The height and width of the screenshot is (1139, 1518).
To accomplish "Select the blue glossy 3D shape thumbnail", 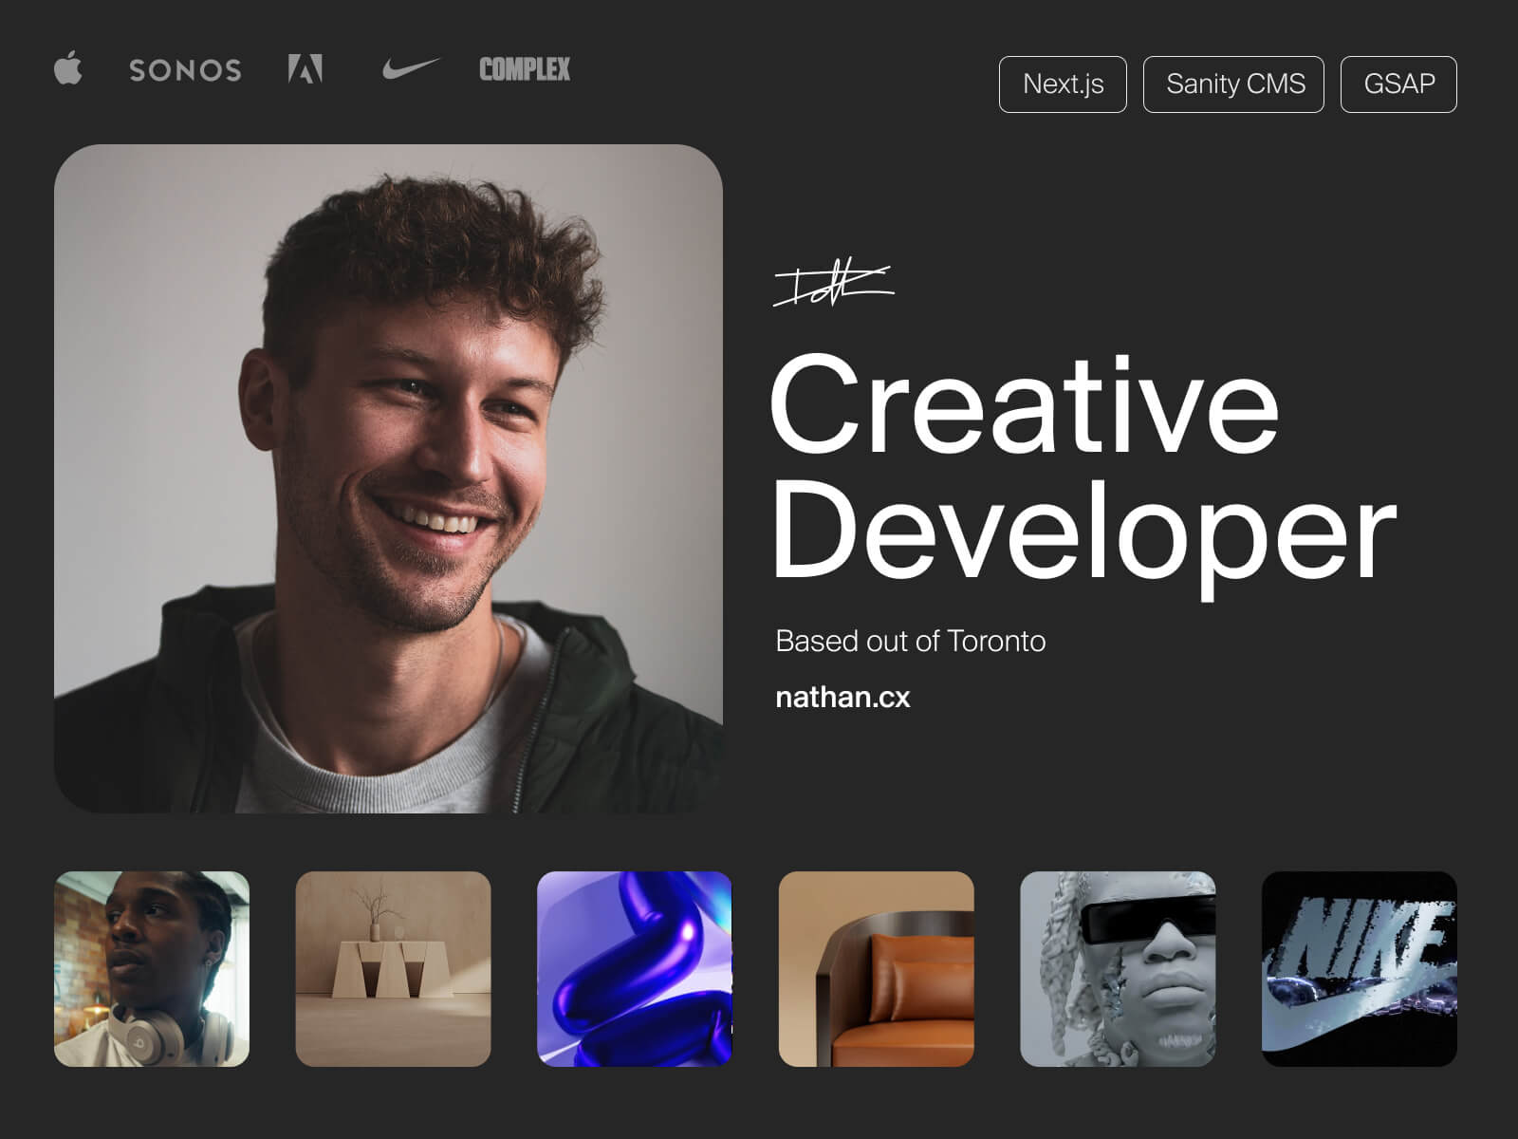I will point(635,969).
